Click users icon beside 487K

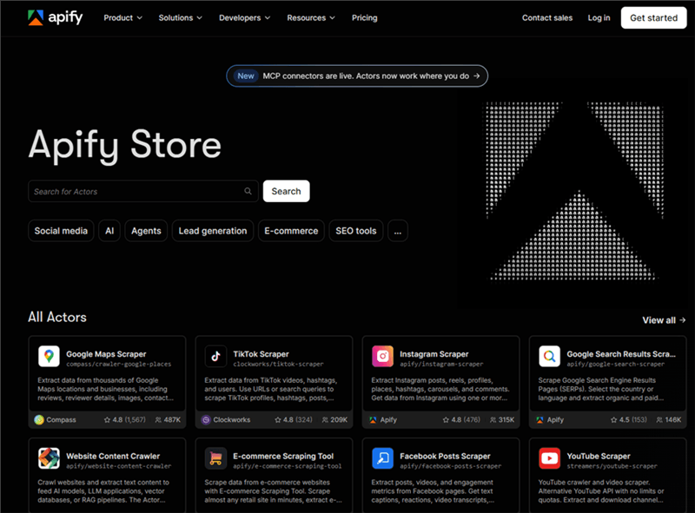(158, 419)
